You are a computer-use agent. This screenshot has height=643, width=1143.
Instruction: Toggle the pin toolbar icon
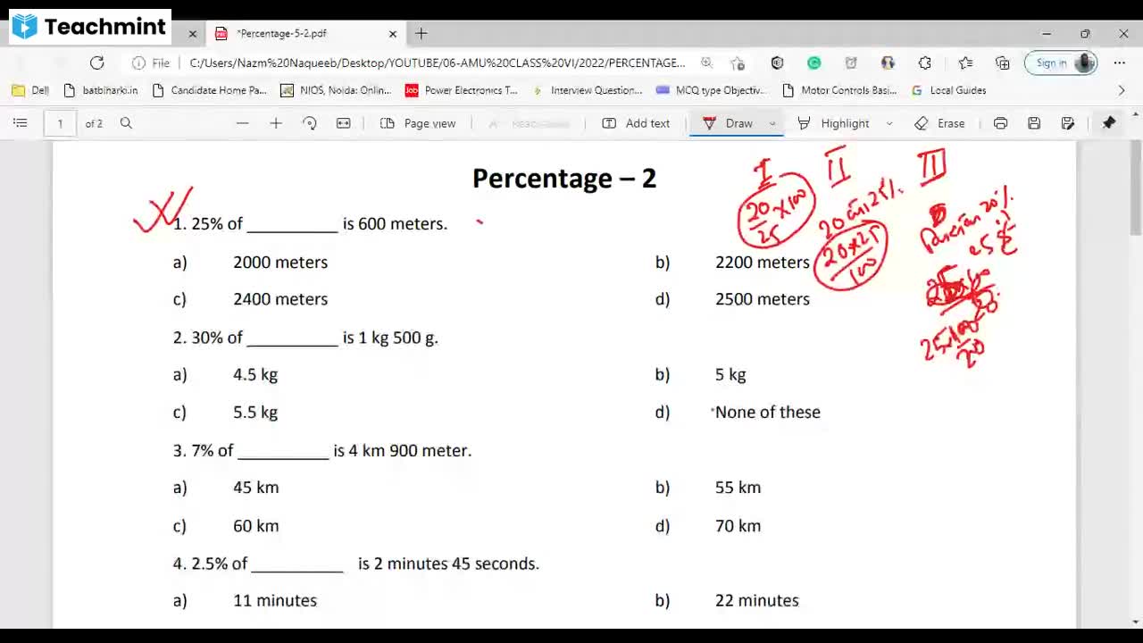(x=1109, y=123)
